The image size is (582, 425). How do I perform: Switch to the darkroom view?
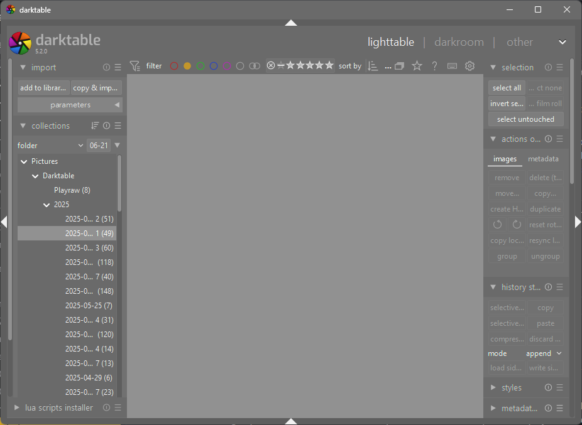click(x=459, y=42)
